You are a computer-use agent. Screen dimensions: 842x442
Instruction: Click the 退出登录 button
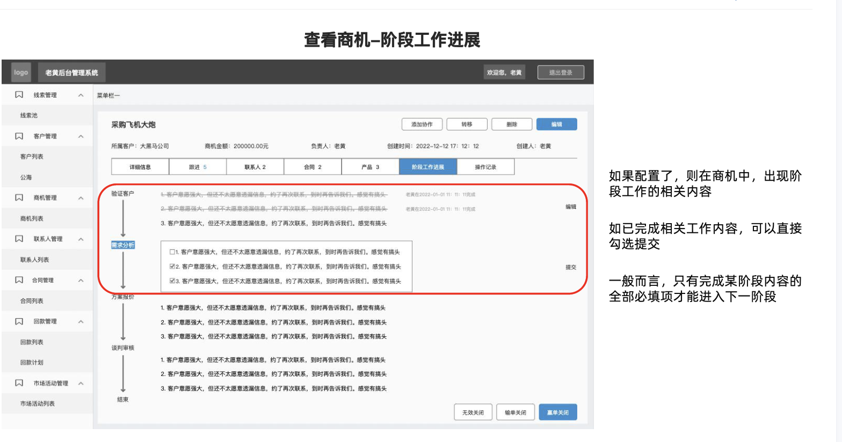(x=561, y=72)
